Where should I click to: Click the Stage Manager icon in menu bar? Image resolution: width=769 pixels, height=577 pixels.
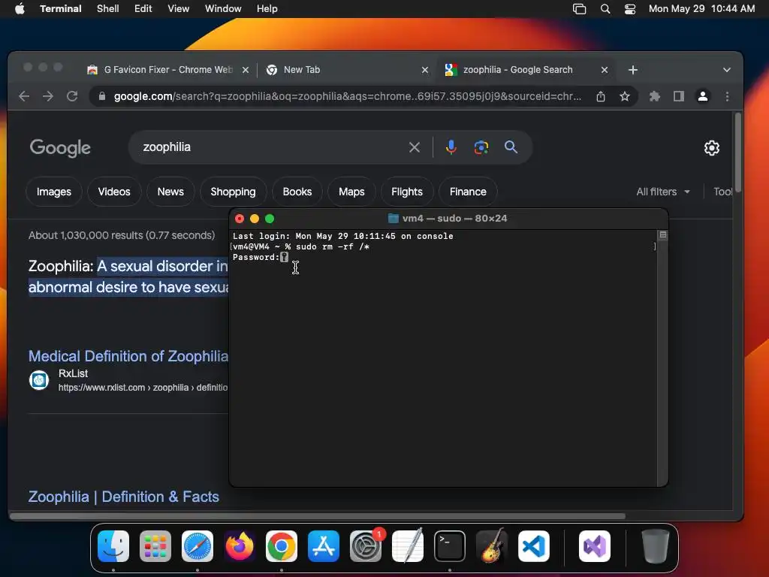pos(579,9)
